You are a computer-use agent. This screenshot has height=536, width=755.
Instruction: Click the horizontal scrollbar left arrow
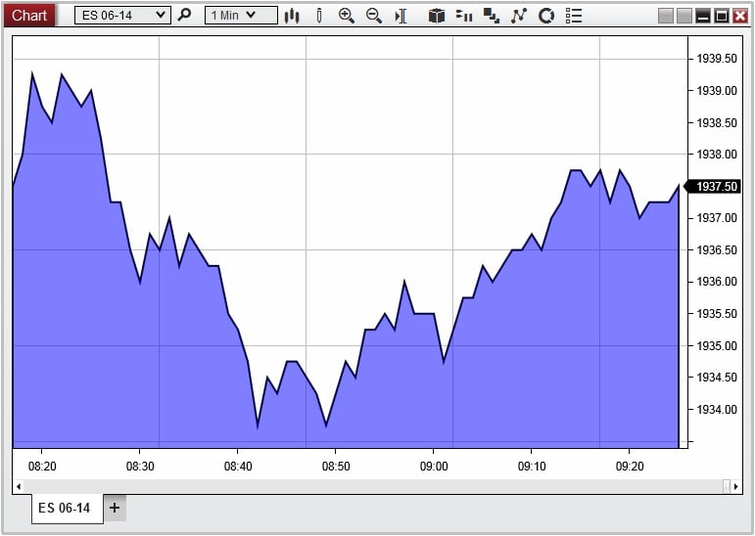coord(18,486)
